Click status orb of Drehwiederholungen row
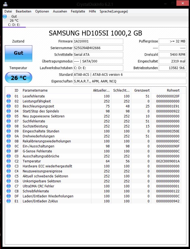This screenshot has width=190, height=249. [x=9, y=136]
